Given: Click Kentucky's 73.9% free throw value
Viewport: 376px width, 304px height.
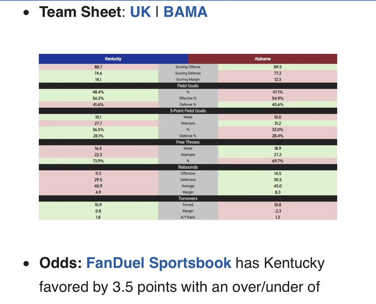Looking at the screenshot, I should (x=98, y=161).
